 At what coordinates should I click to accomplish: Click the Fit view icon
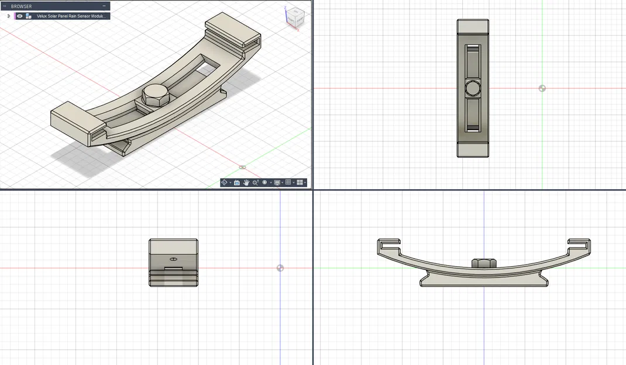click(x=264, y=182)
